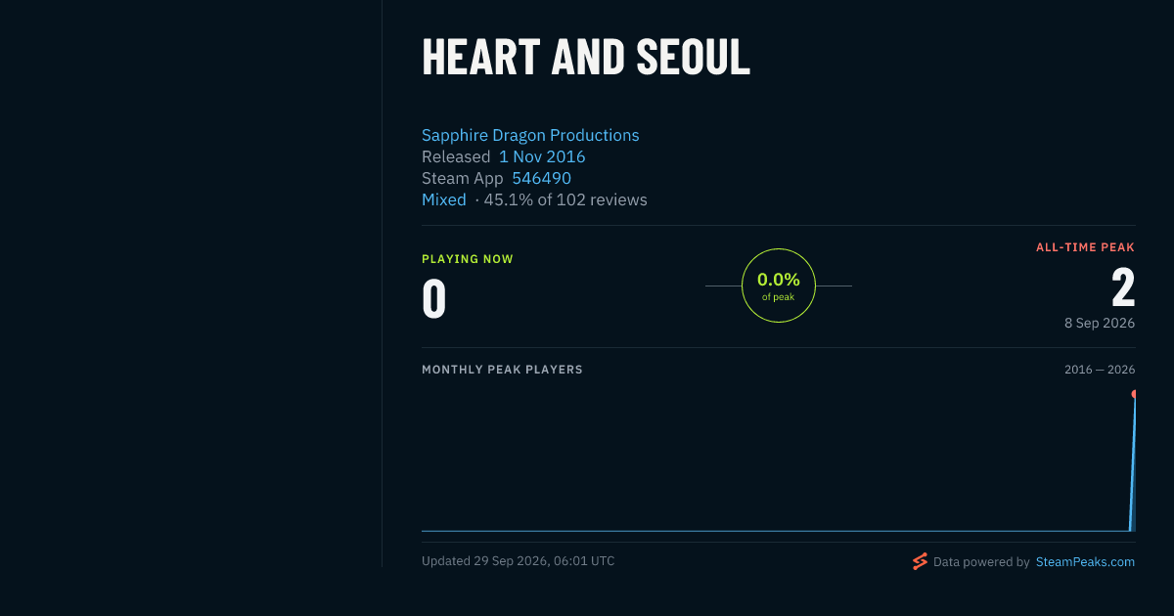Image resolution: width=1174 pixels, height=616 pixels.
Task: Open Steam App 546490 link
Action: click(x=541, y=178)
